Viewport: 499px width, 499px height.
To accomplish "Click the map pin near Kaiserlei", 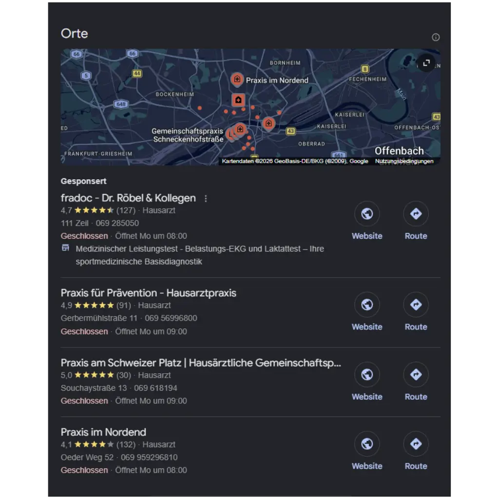I will click(269, 123).
